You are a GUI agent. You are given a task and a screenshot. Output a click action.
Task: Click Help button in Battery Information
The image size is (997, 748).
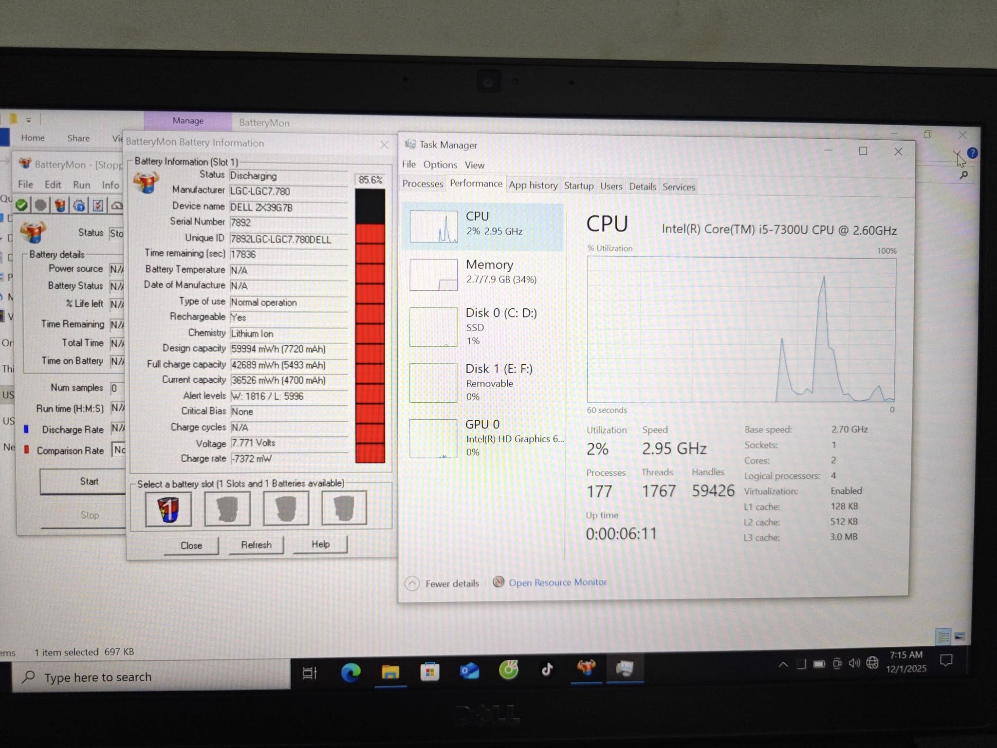coord(320,544)
